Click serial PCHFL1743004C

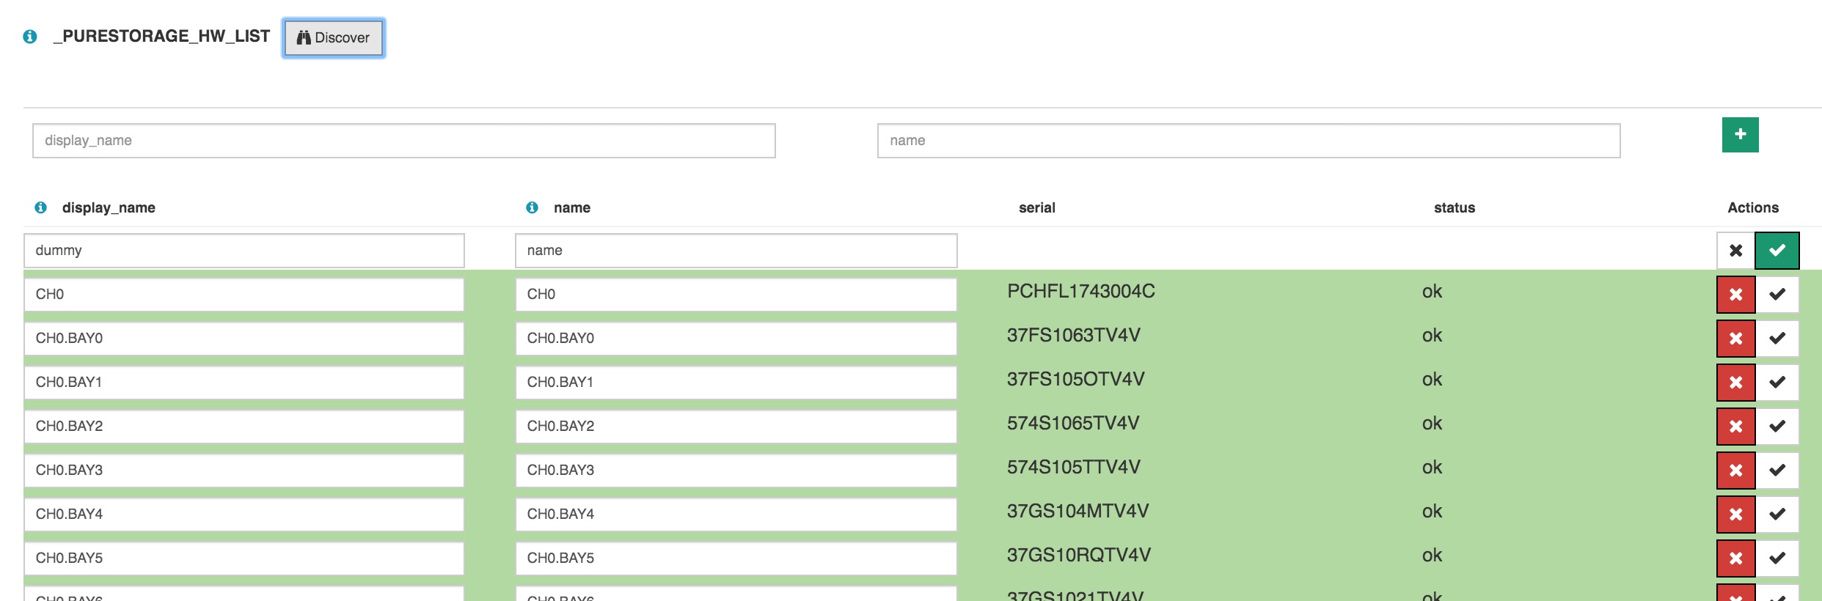pos(1081,292)
